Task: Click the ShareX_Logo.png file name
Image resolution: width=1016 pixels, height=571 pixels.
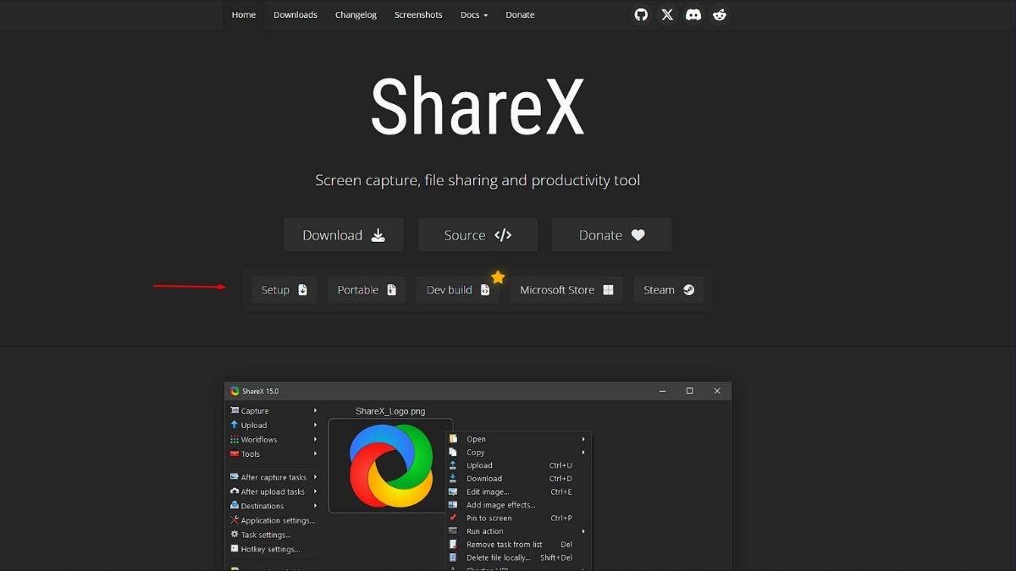Action: click(390, 411)
